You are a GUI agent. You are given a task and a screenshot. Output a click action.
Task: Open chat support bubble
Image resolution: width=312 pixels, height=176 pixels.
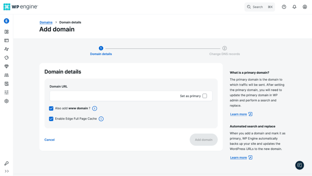[299, 165]
